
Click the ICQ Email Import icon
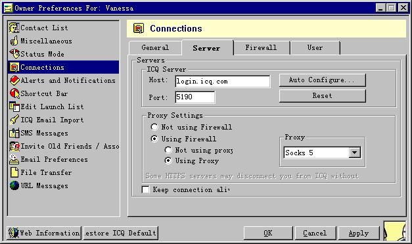click(14, 120)
